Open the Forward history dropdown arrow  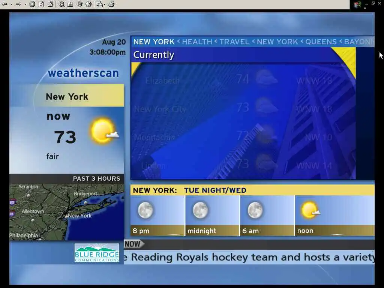(25, 4)
